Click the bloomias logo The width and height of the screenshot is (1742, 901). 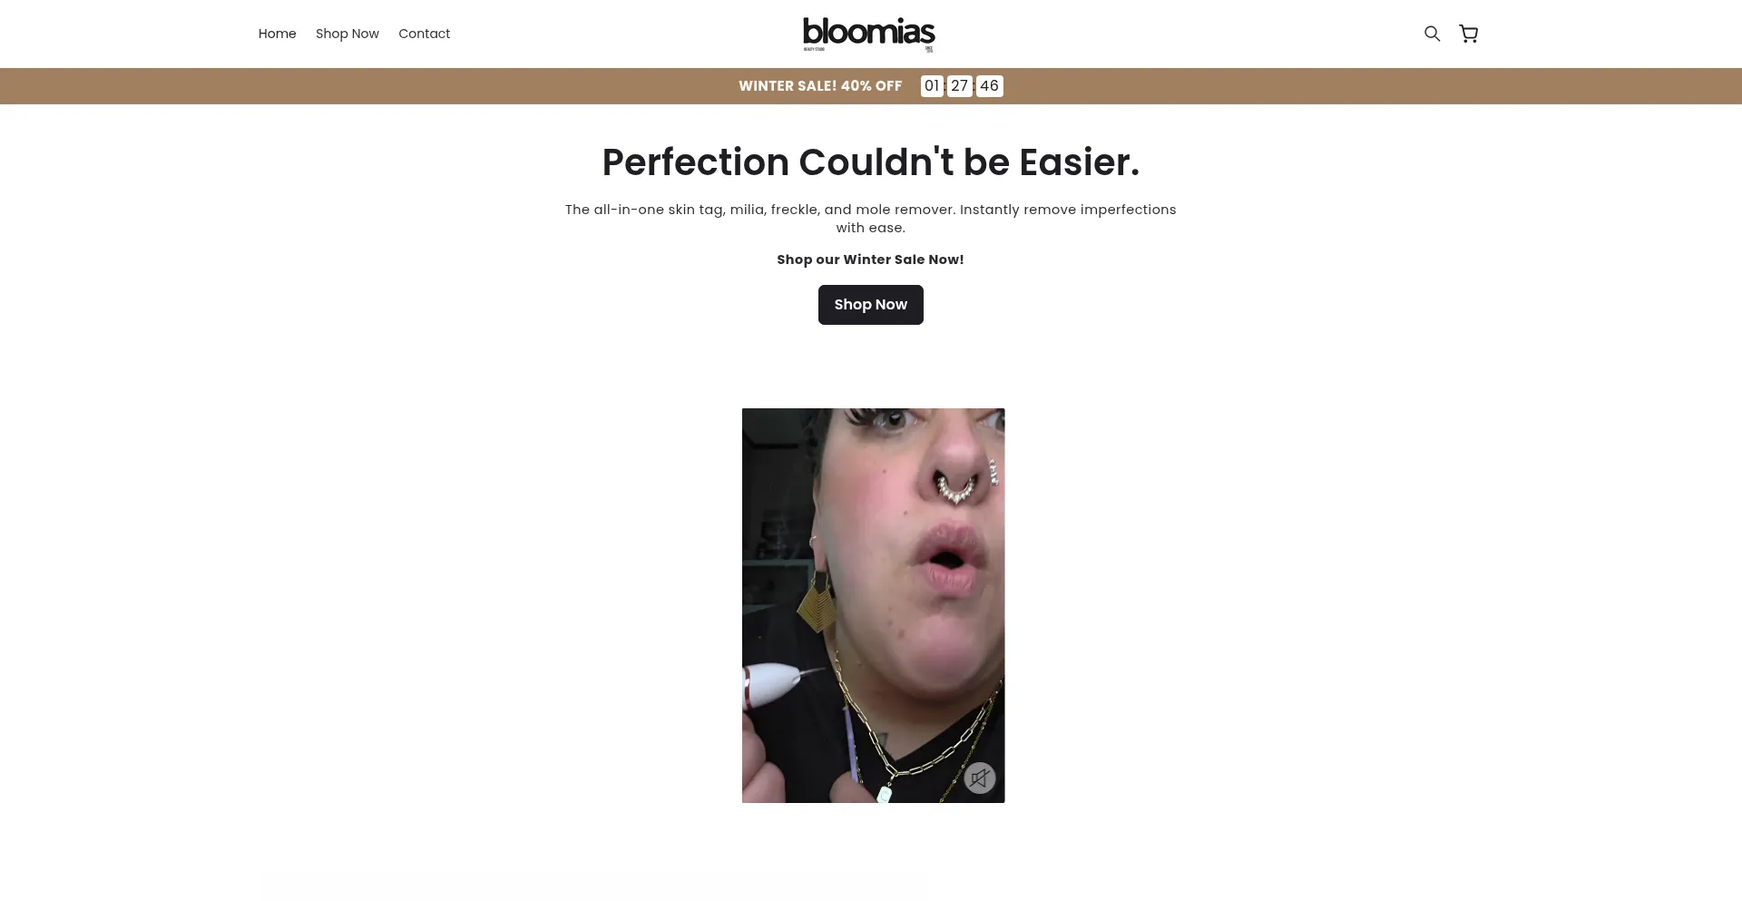pyautogui.click(x=869, y=34)
